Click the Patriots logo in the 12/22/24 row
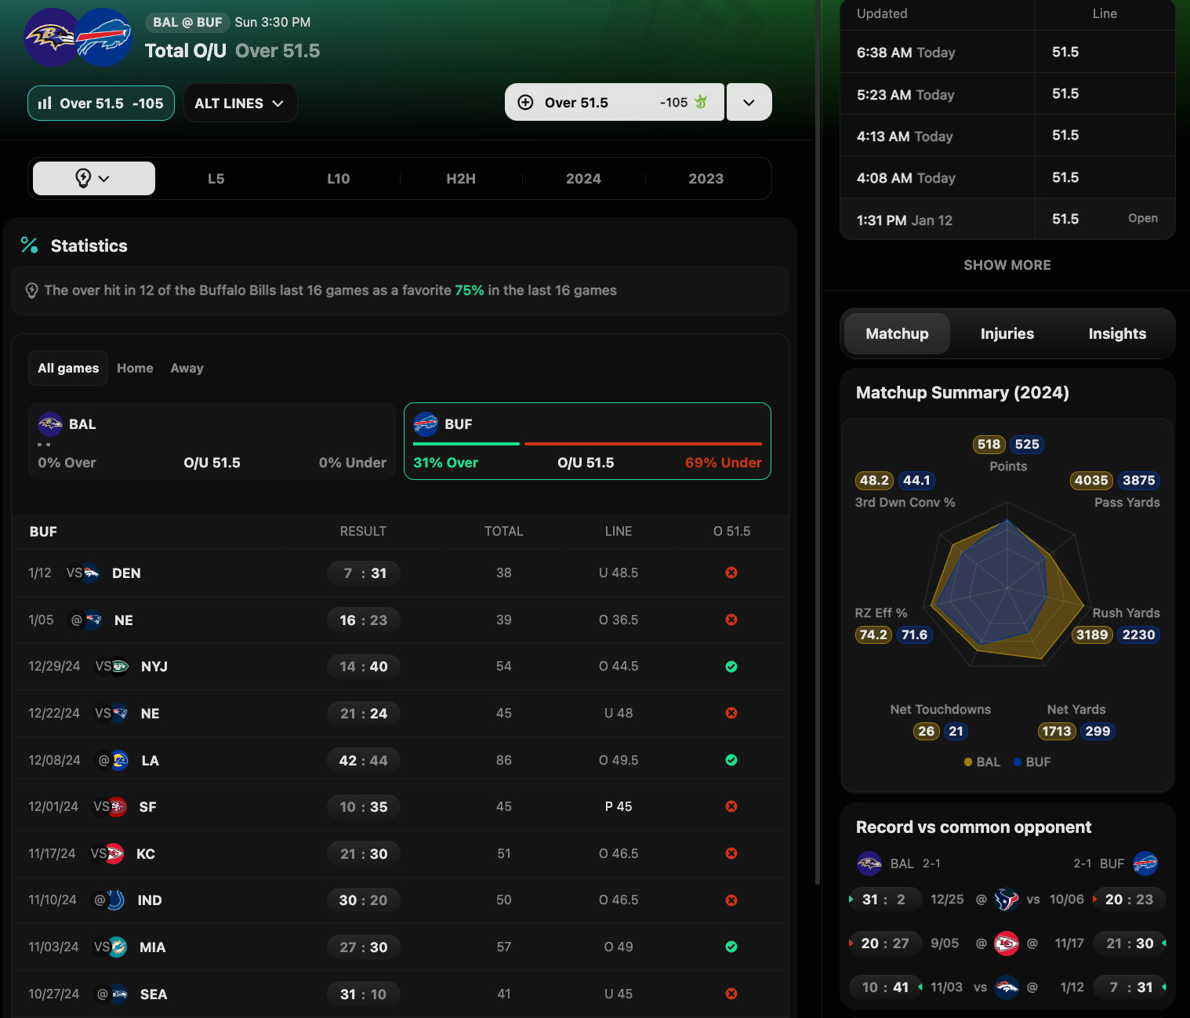The height and width of the screenshot is (1018, 1190). click(x=119, y=714)
